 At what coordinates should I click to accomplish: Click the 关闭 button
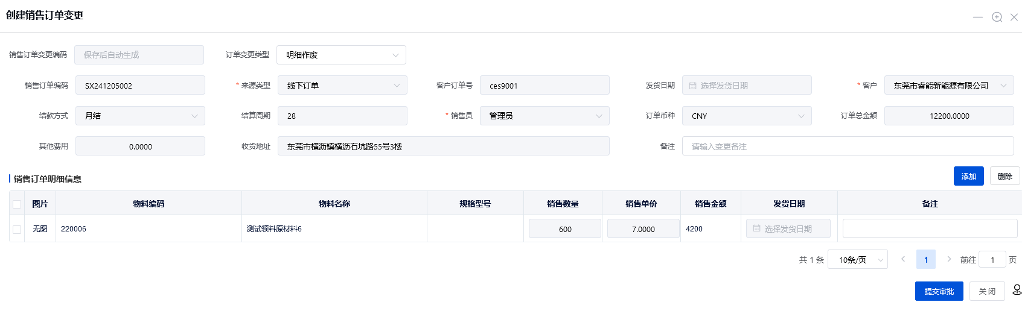987,291
